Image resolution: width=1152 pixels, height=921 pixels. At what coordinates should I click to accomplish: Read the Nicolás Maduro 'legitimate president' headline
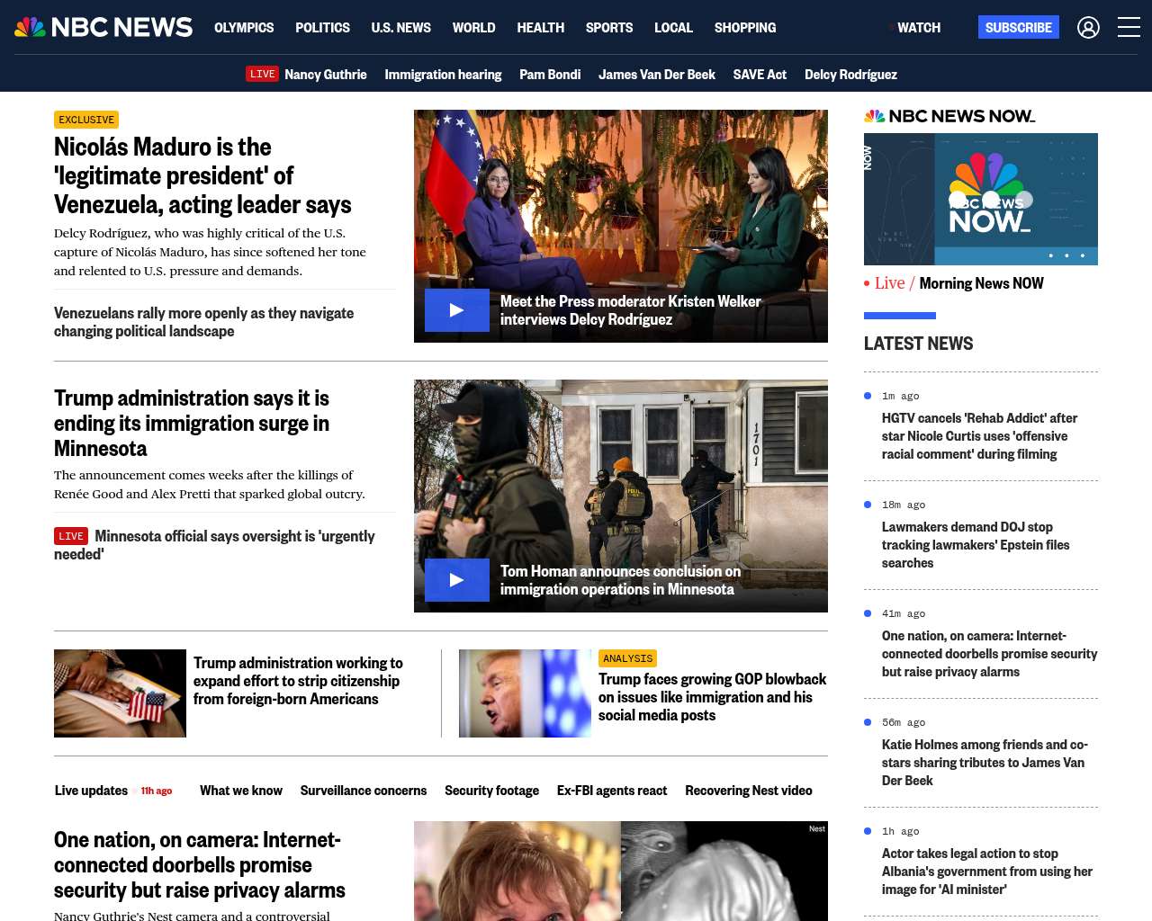tap(202, 175)
